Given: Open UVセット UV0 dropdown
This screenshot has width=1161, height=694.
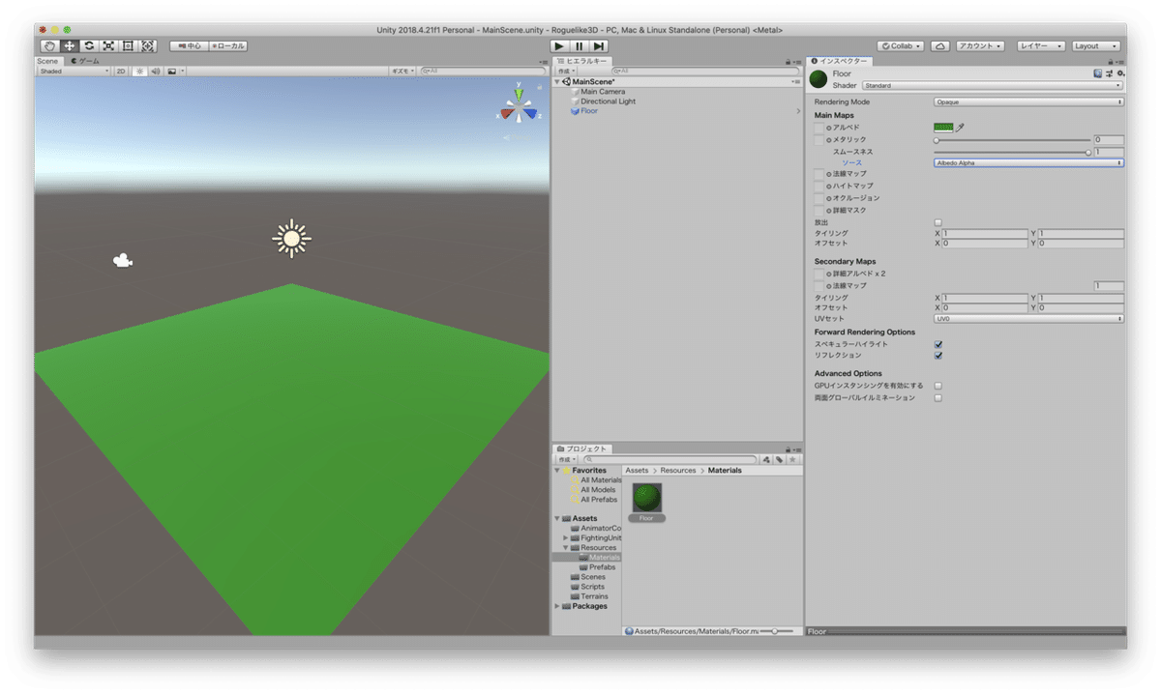Looking at the screenshot, I should click(1028, 319).
